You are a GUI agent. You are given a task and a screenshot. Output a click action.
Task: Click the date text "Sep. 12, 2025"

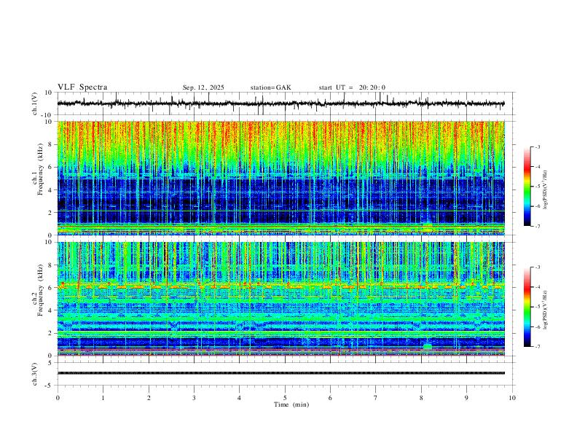click(203, 87)
